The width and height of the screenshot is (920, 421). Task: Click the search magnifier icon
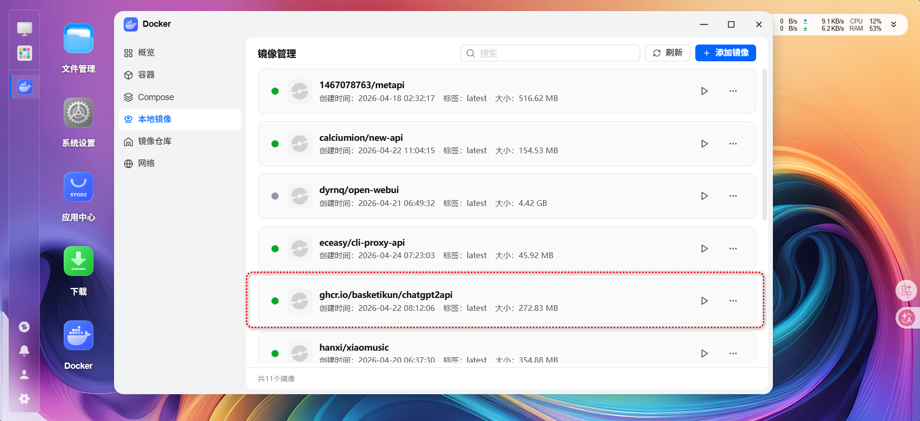coord(471,53)
